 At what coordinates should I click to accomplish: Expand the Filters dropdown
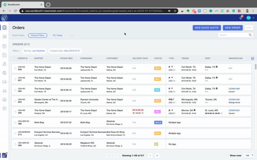(16, 51)
